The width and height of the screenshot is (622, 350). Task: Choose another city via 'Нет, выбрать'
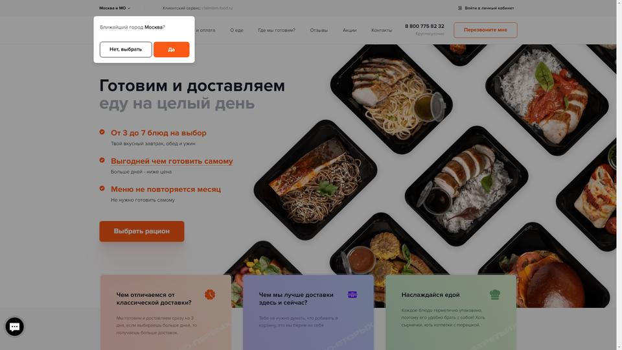point(126,50)
